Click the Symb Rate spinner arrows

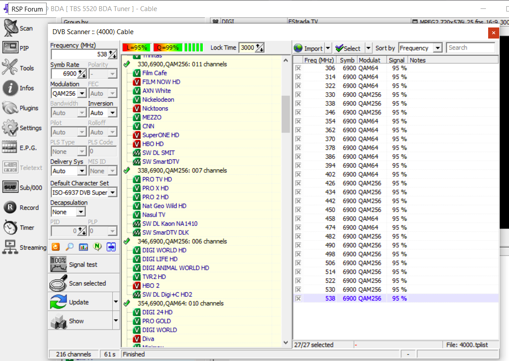[x=82, y=74]
